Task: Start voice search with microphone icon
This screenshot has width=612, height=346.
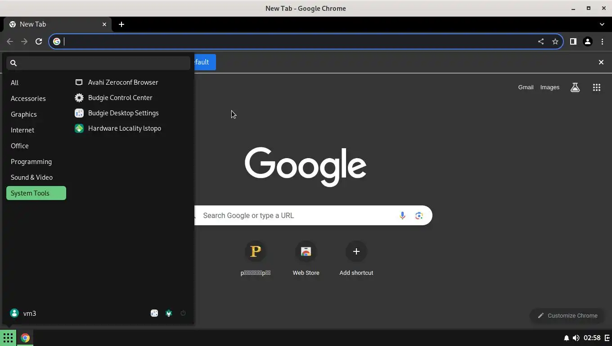Action: tap(402, 215)
